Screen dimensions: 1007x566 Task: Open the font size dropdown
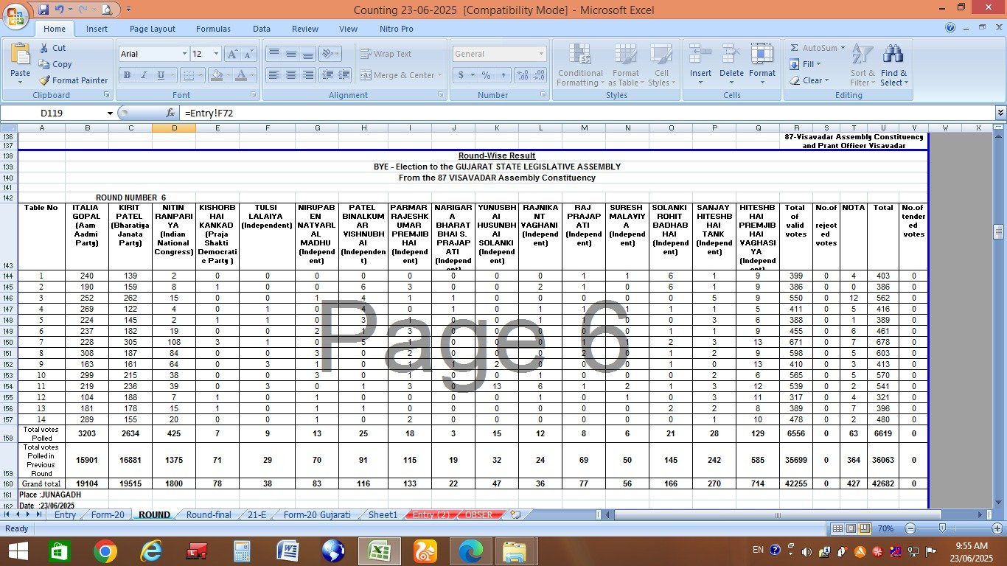click(216, 54)
